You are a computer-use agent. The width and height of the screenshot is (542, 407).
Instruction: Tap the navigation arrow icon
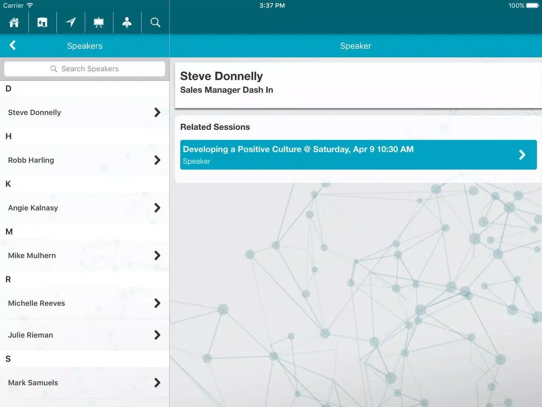tap(71, 22)
